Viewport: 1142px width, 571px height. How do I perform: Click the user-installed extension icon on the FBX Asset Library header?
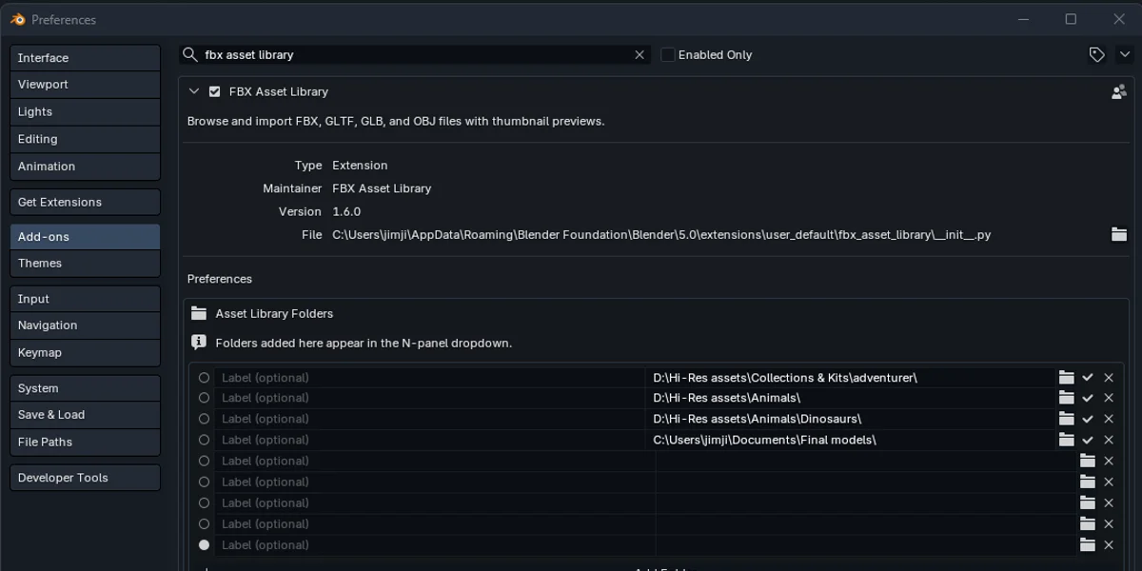point(1118,91)
